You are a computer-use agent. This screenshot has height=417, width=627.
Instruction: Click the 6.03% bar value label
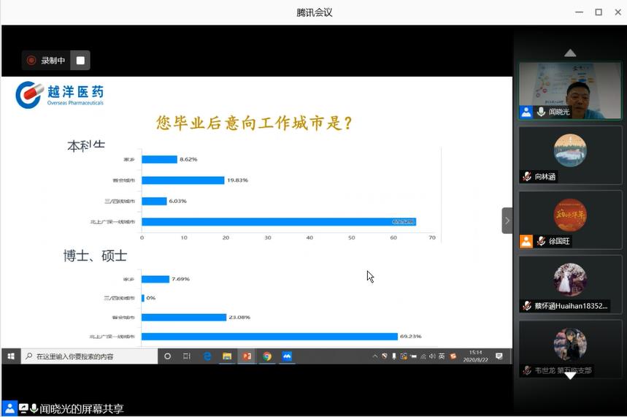pos(177,201)
